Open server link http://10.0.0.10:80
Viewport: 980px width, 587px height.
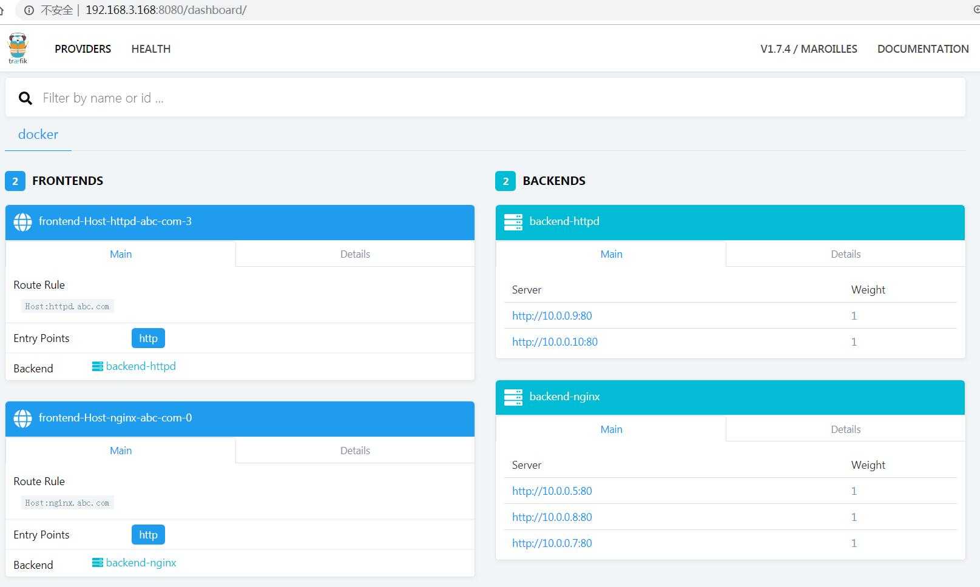[x=555, y=342]
